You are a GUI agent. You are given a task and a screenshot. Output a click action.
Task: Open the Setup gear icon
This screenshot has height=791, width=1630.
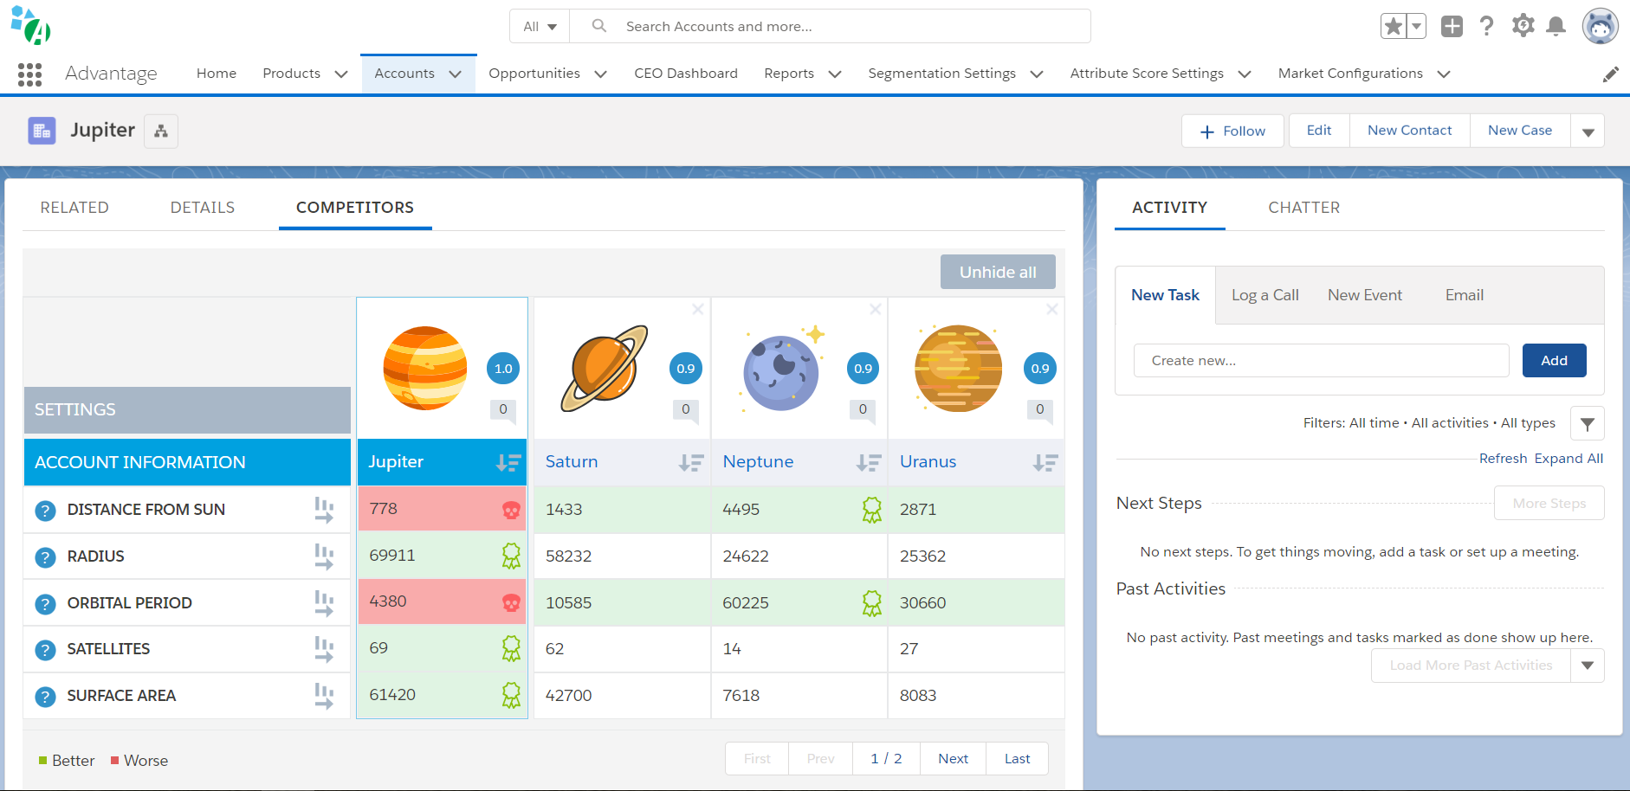coord(1523,26)
